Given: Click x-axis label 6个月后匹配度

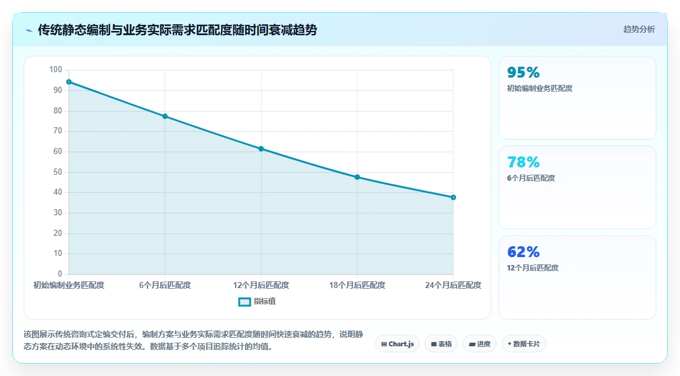Looking at the screenshot, I should coord(165,285).
